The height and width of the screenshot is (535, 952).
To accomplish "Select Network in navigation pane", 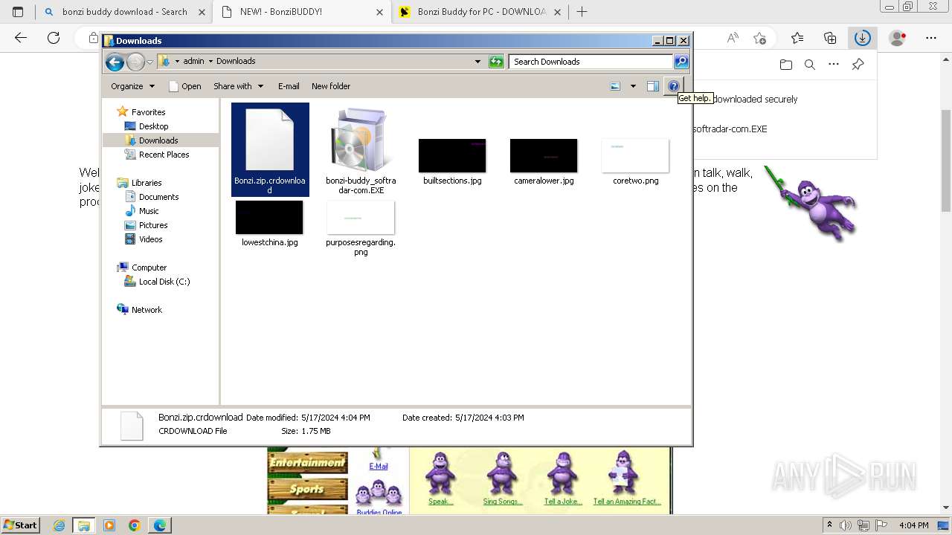I will pyautogui.click(x=147, y=310).
